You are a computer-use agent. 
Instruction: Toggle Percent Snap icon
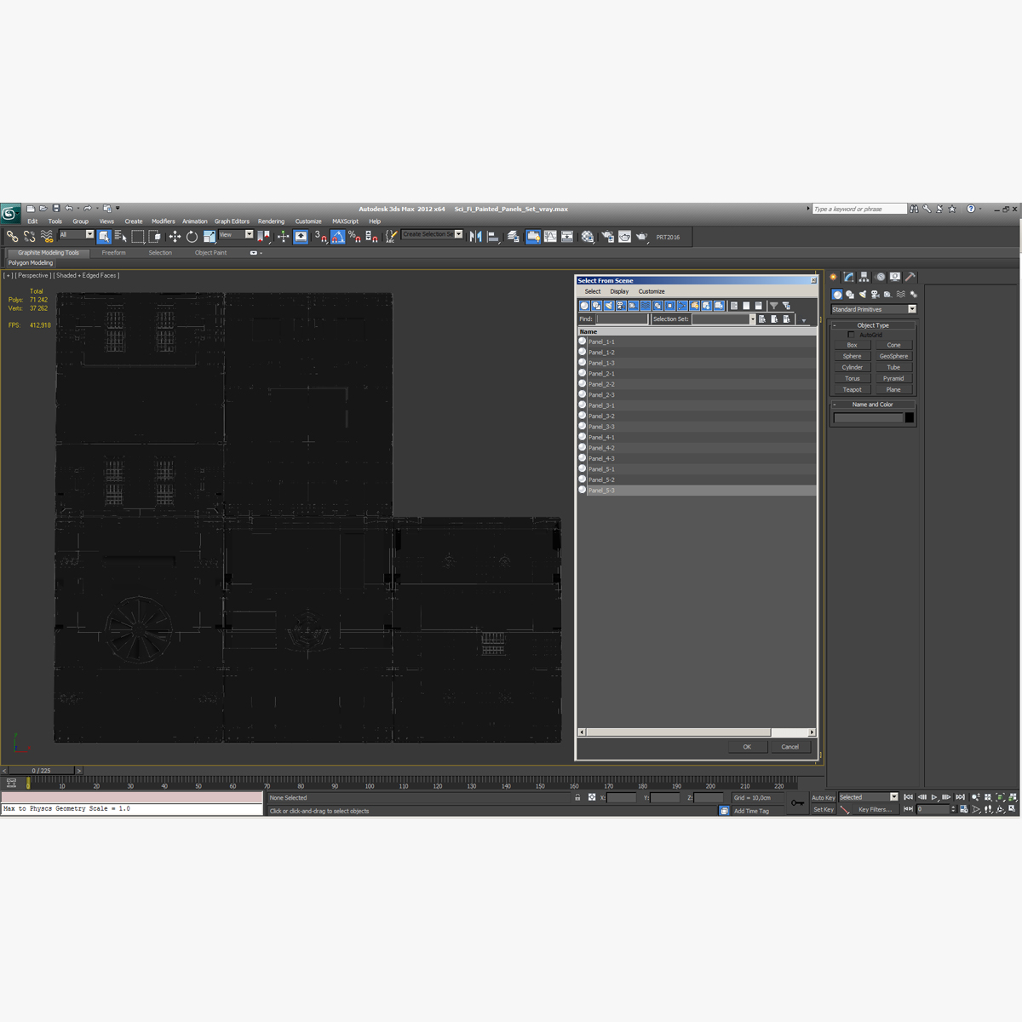click(x=354, y=237)
